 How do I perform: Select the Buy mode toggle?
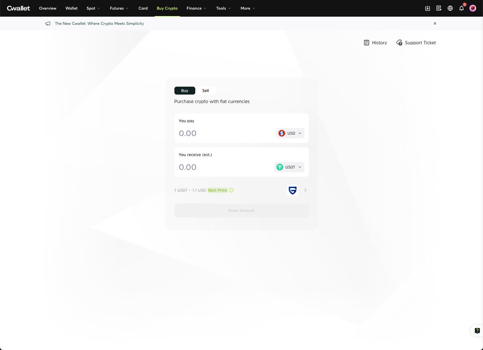pyautogui.click(x=185, y=91)
